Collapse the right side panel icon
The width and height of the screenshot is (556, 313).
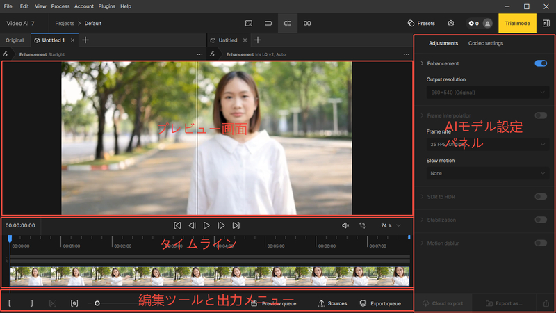(546, 24)
